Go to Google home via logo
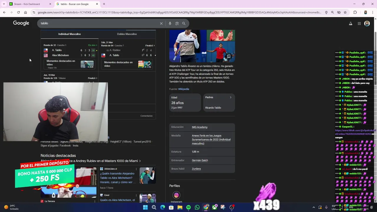This screenshot has height=212, width=377. coord(21,23)
